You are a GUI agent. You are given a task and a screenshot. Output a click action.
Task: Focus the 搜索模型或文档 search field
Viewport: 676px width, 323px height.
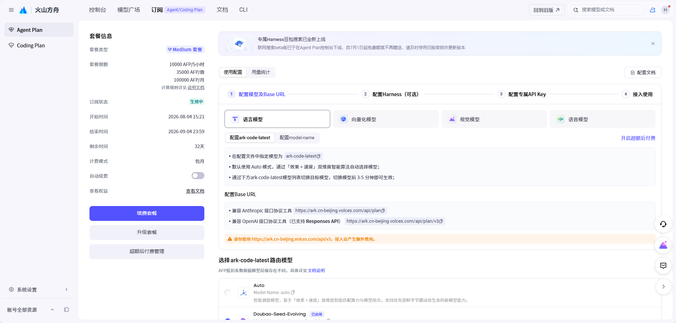coord(607,10)
